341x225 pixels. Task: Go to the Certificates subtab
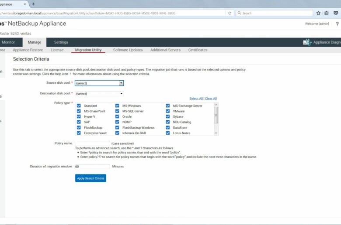click(198, 50)
